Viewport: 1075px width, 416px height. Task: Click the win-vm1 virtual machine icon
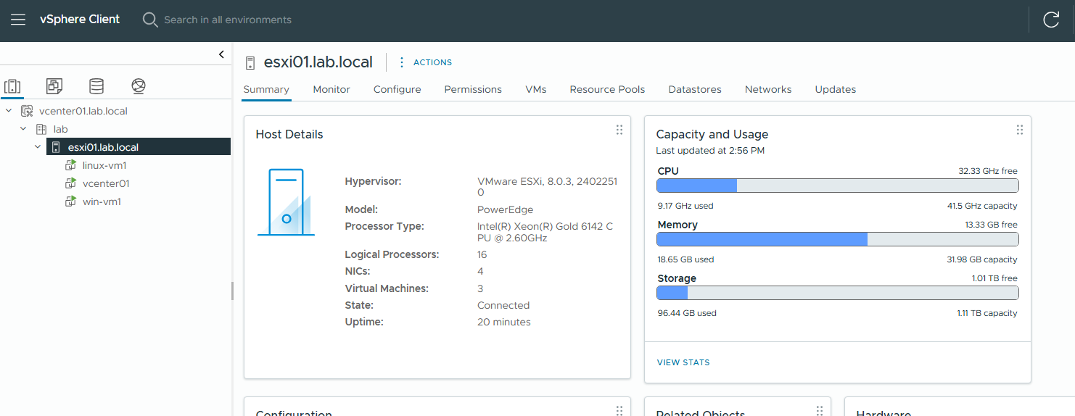(70, 201)
